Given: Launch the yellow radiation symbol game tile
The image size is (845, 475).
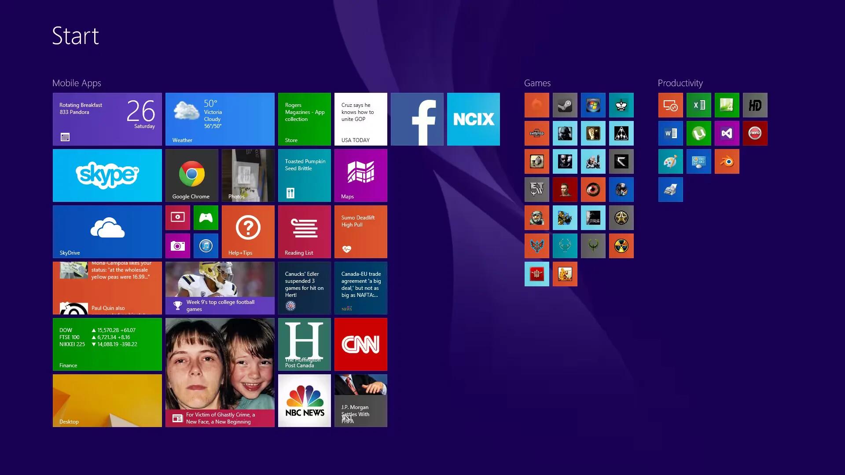Looking at the screenshot, I should tap(621, 246).
